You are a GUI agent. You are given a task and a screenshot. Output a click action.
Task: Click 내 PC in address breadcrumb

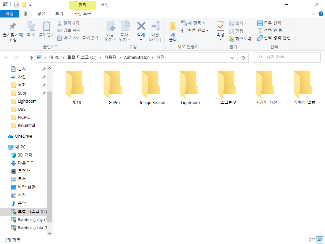[54, 58]
